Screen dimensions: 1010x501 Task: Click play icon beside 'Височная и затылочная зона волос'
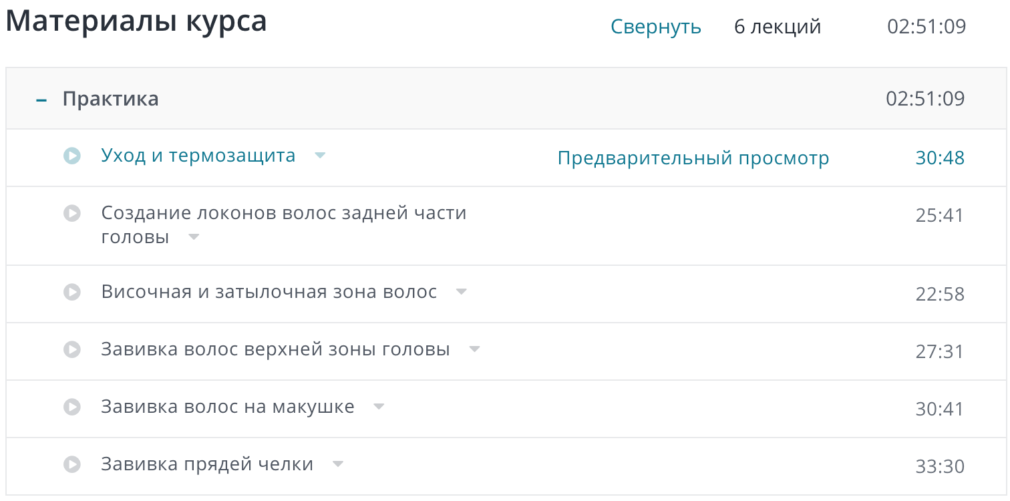(71, 292)
